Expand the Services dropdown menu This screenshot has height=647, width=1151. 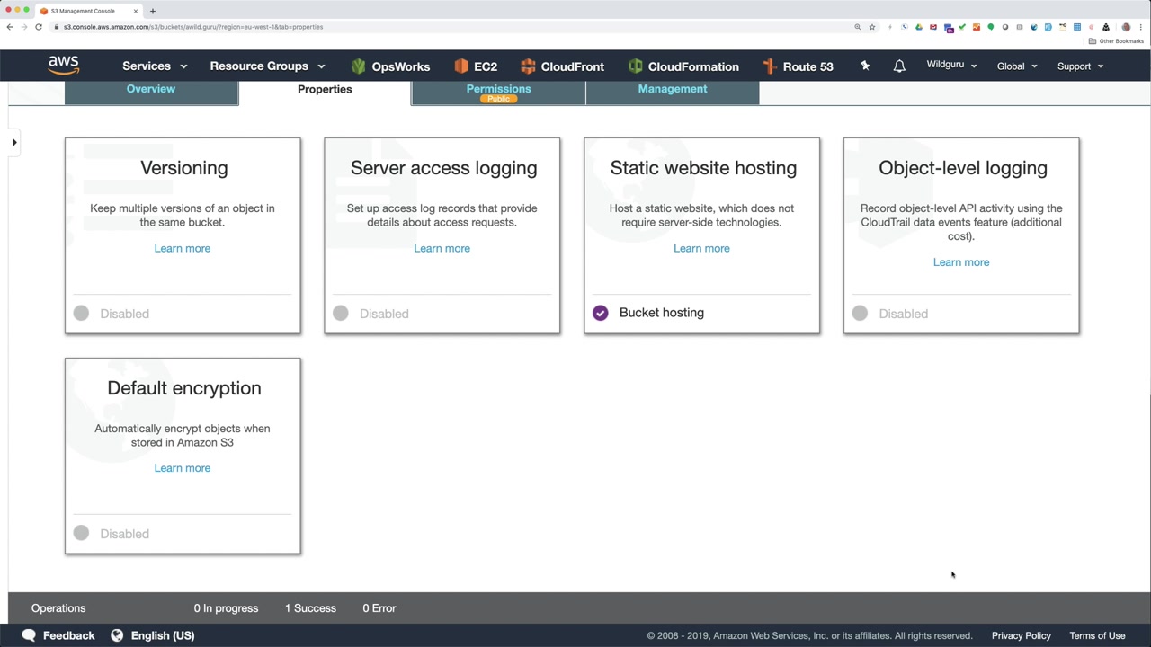(155, 66)
